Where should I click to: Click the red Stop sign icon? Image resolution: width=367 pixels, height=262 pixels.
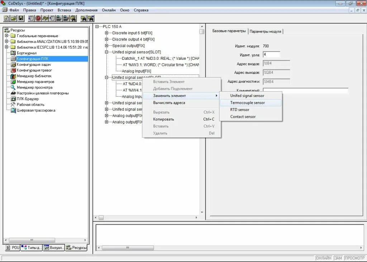[38, 18]
